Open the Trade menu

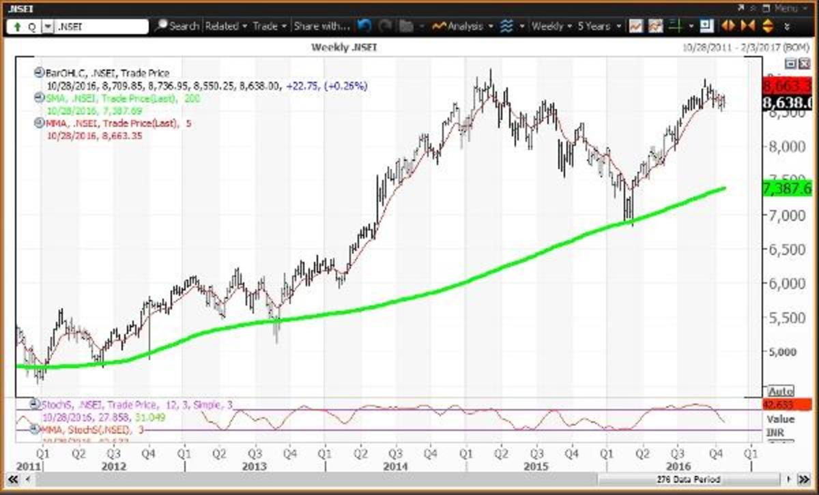pos(269,26)
